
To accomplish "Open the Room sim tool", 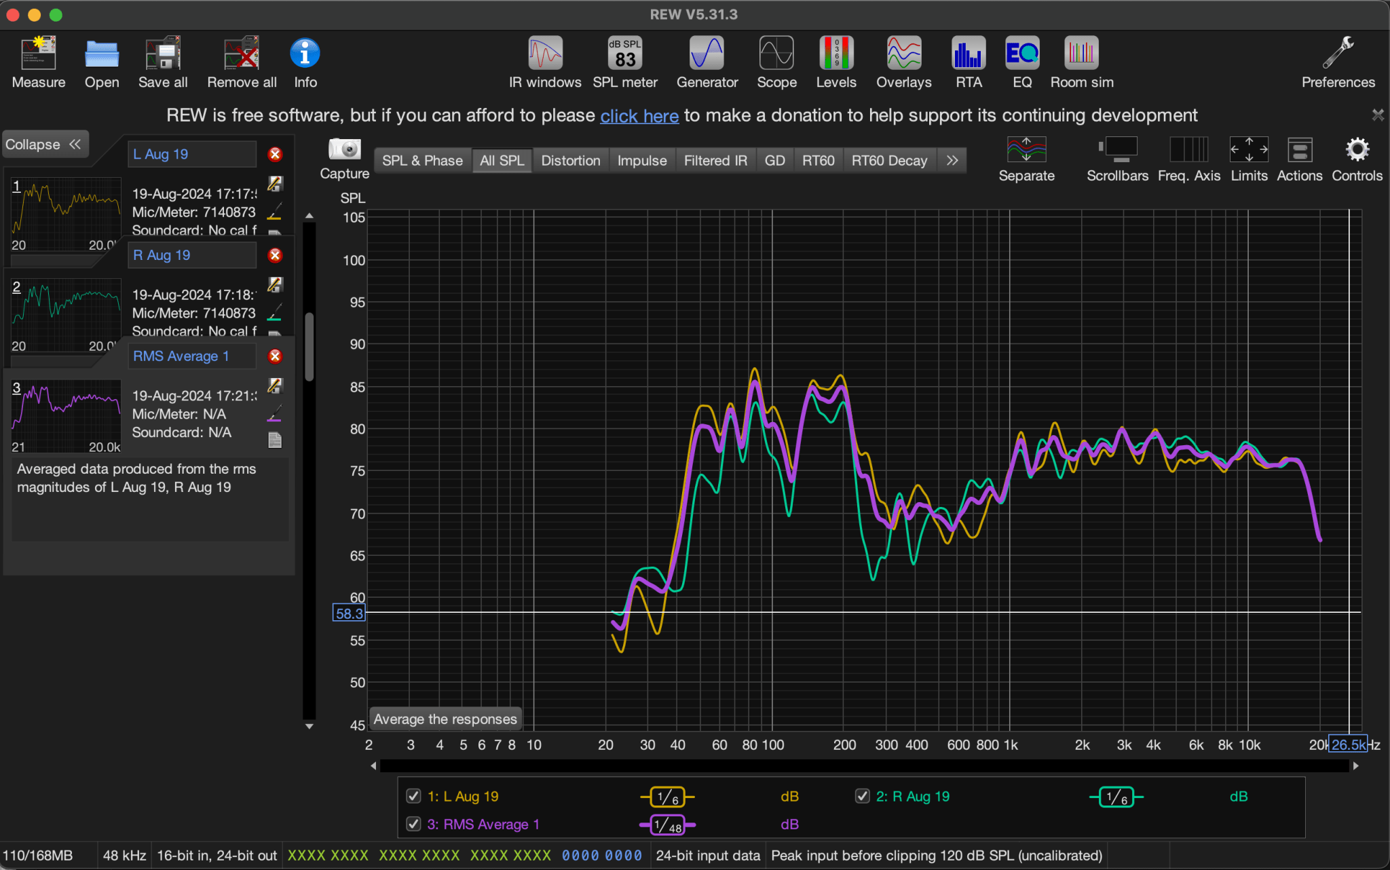I will [x=1082, y=62].
